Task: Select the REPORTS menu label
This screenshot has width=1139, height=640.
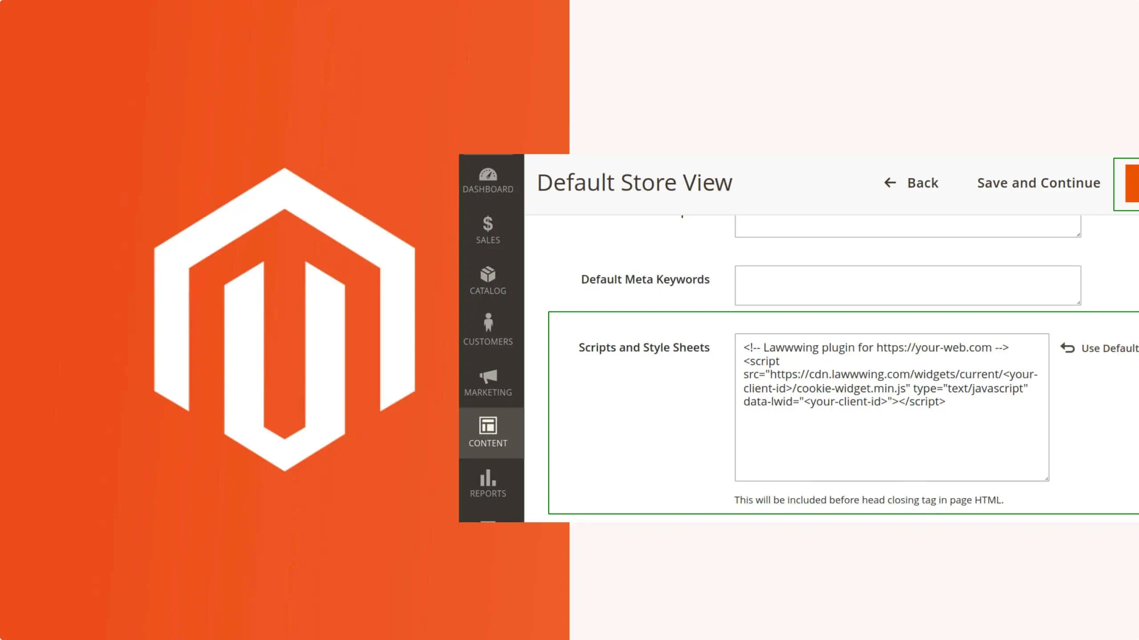Action: tap(488, 494)
